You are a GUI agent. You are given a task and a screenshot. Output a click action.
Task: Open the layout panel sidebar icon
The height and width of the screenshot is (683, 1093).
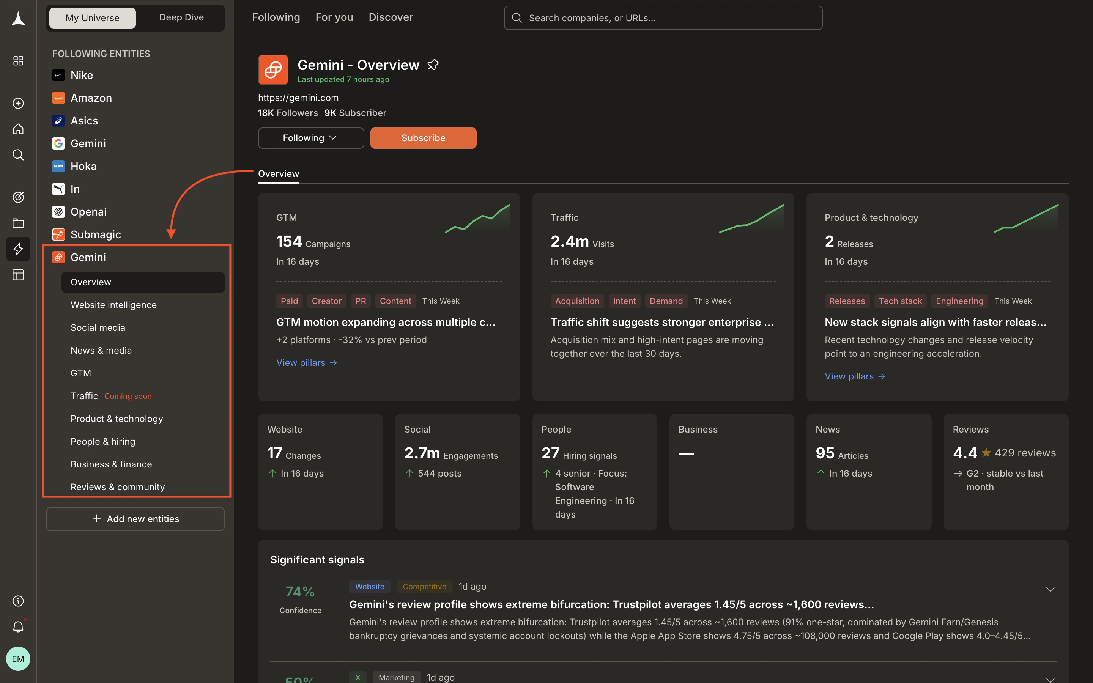18,275
